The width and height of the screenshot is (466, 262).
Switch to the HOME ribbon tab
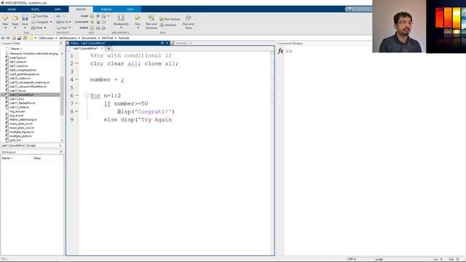12,9
